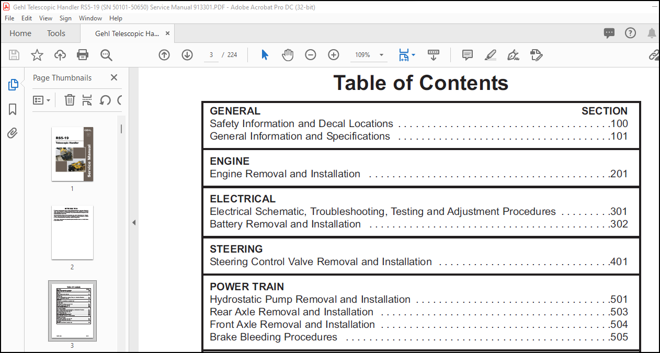Save the file with the floppy disk icon
Viewport: 660px width, 353px height.
[14, 55]
